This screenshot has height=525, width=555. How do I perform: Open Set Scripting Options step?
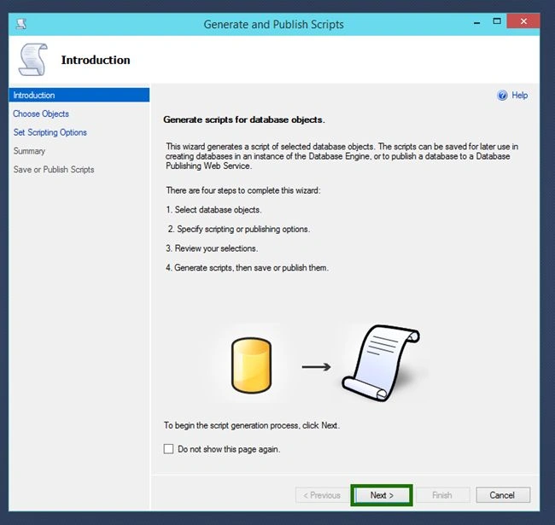50,132
